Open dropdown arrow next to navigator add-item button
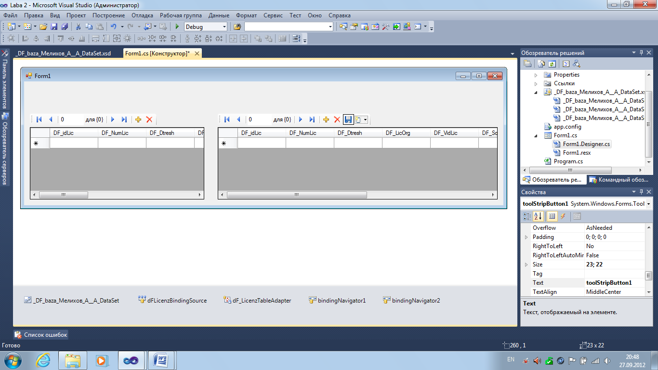 365,119
